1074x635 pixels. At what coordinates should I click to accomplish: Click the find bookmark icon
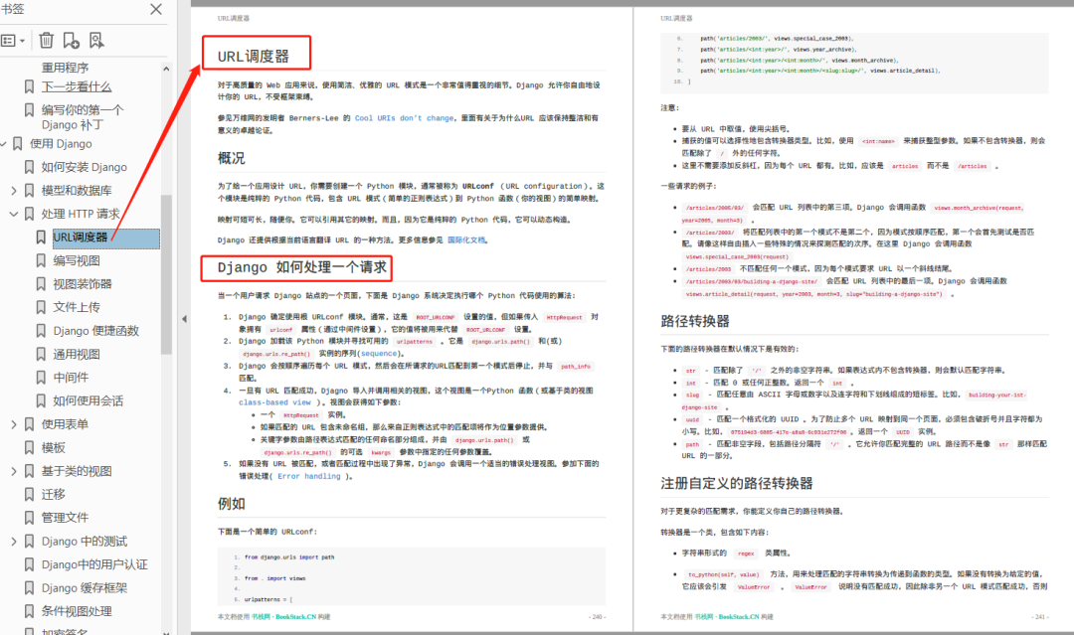coord(96,41)
